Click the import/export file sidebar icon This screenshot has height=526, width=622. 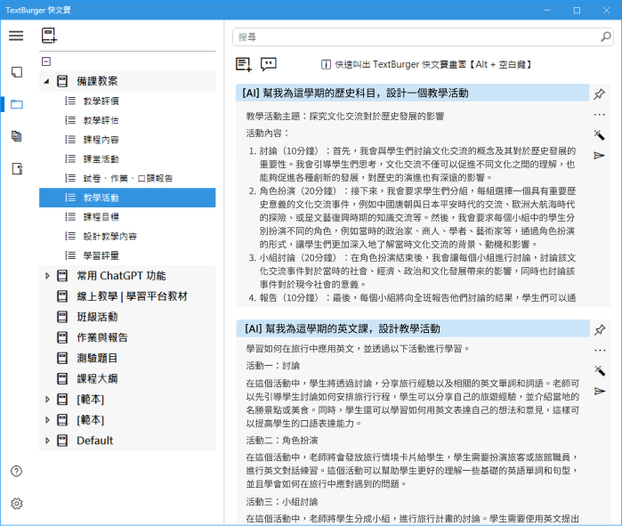[x=16, y=168]
